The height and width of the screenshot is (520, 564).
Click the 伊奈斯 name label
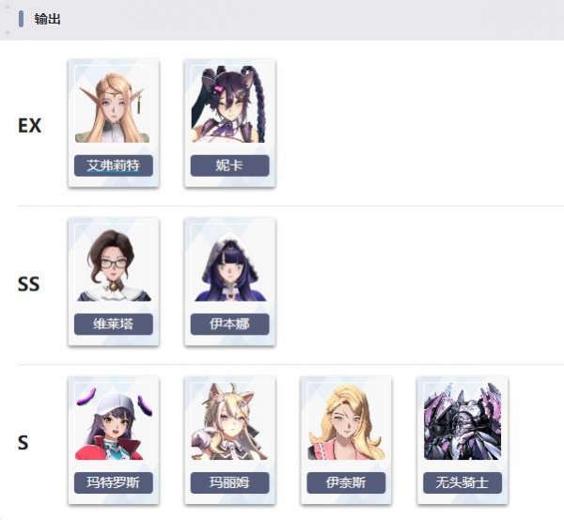pyautogui.click(x=346, y=482)
